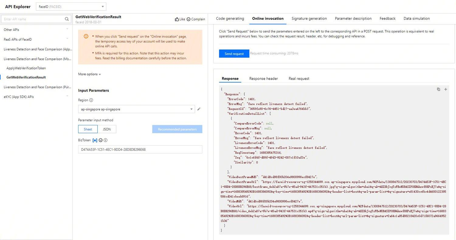Click inside the BizToken input field
This screenshot has height=240, width=456.
140,149
